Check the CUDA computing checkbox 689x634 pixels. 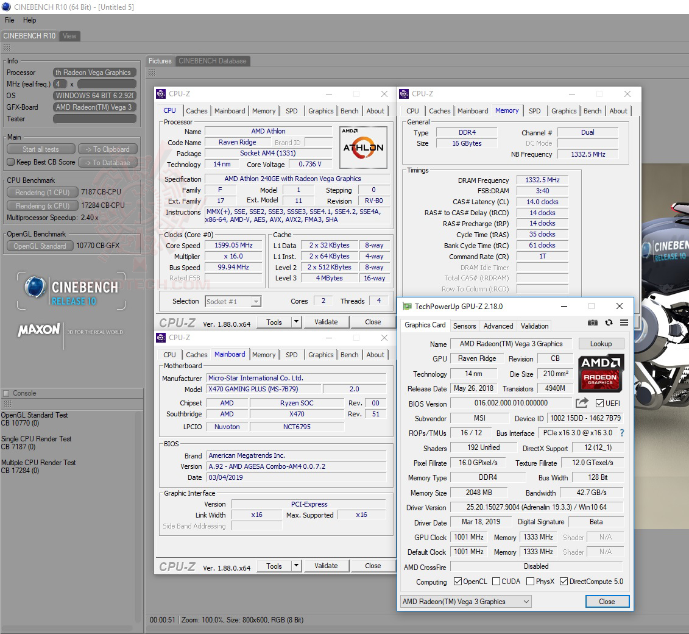click(496, 582)
